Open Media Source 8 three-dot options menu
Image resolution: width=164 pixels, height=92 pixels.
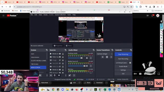pyautogui.click(x=91, y=66)
